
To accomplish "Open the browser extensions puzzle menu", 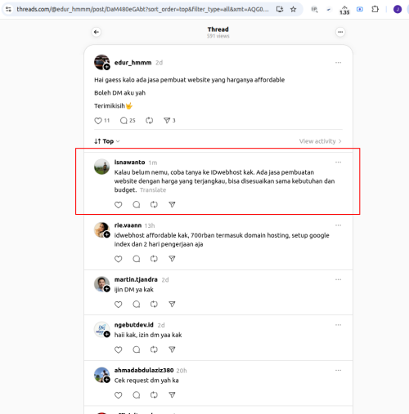I will [x=375, y=9].
